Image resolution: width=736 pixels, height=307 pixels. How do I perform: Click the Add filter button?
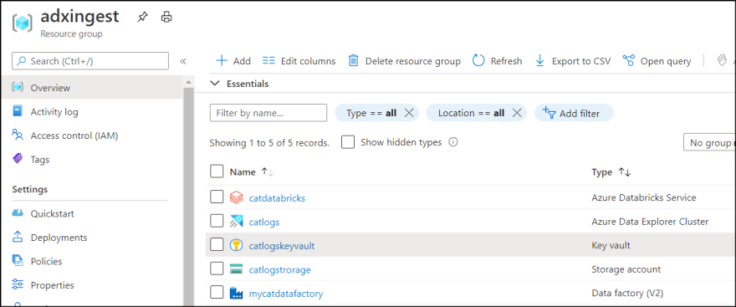click(x=574, y=113)
